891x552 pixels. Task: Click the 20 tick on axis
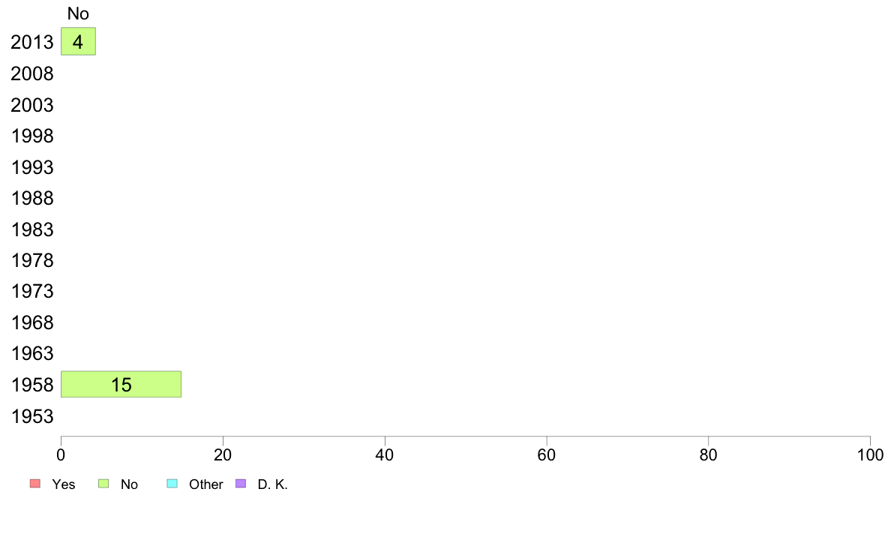coord(223,454)
